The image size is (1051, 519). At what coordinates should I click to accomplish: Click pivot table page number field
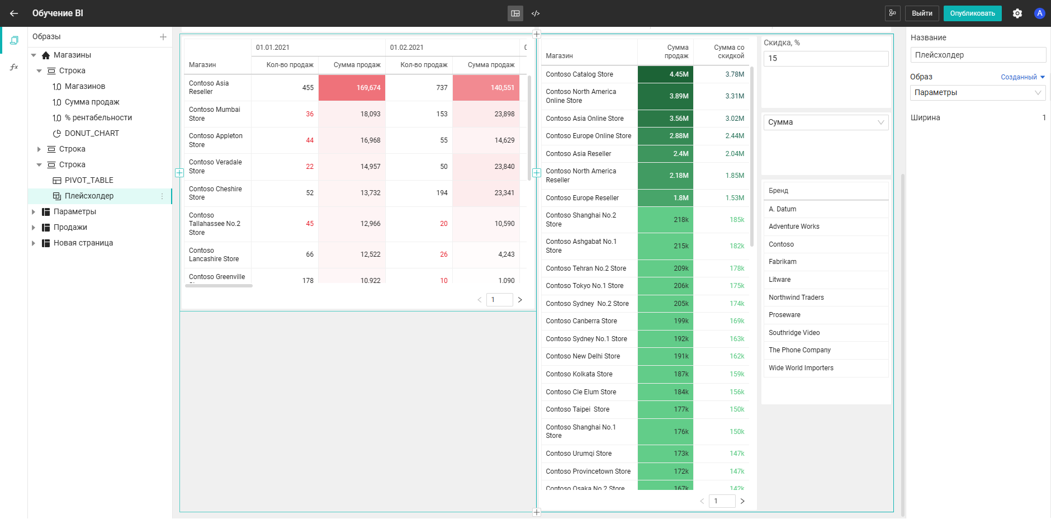(x=499, y=300)
